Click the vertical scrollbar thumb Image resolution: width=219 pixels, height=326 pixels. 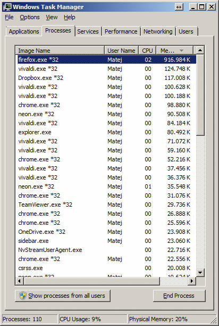click(200, 95)
